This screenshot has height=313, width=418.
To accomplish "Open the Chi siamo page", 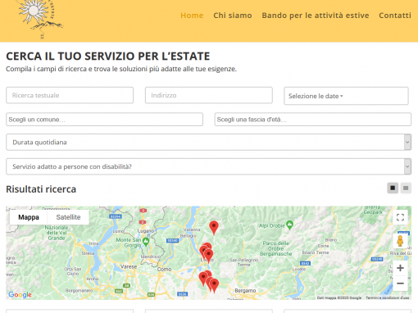I will coord(233,16).
